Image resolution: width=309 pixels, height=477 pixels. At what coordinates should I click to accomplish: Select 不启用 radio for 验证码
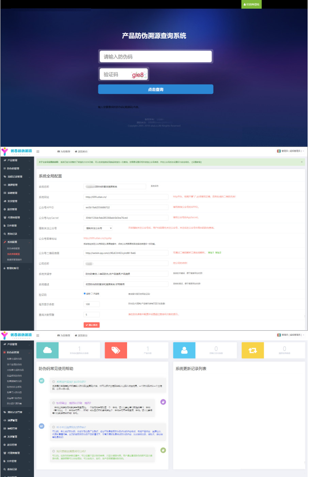coord(92,294)
